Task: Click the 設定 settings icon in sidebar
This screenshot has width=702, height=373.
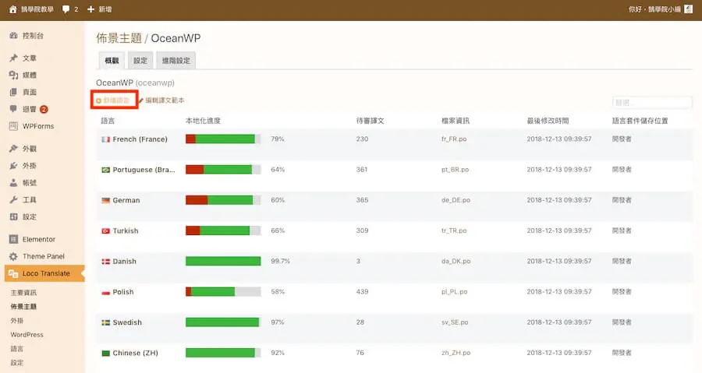Action: pyautogui.click(x=13, y=216)
